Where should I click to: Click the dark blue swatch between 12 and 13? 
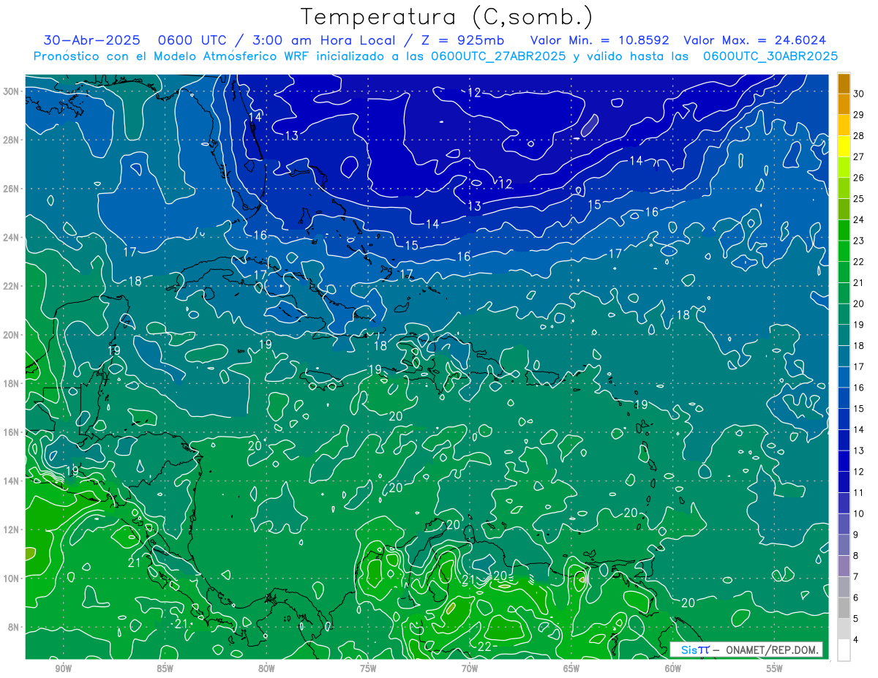click(844, 461)
